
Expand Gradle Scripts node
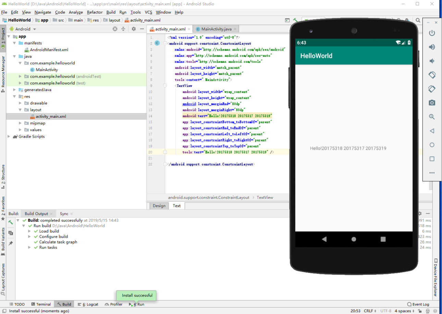pos(9,136)
